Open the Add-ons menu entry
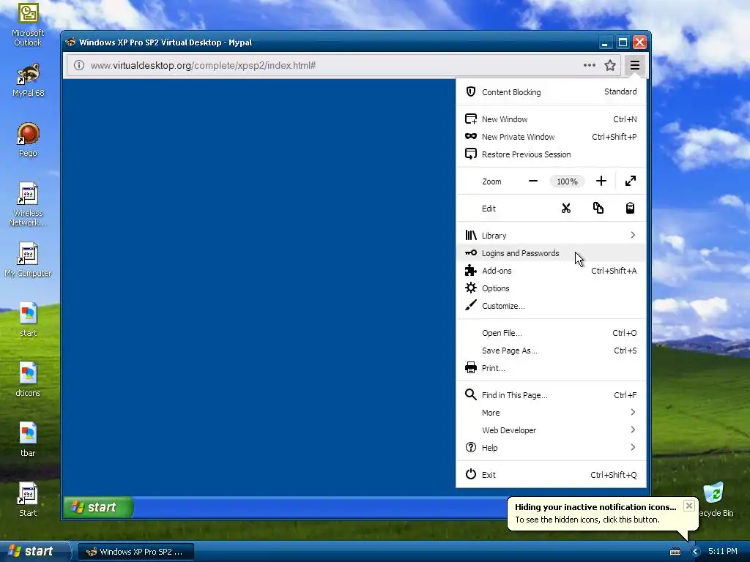750x562 pixels. pyautogui.click(x=551, y=271)
